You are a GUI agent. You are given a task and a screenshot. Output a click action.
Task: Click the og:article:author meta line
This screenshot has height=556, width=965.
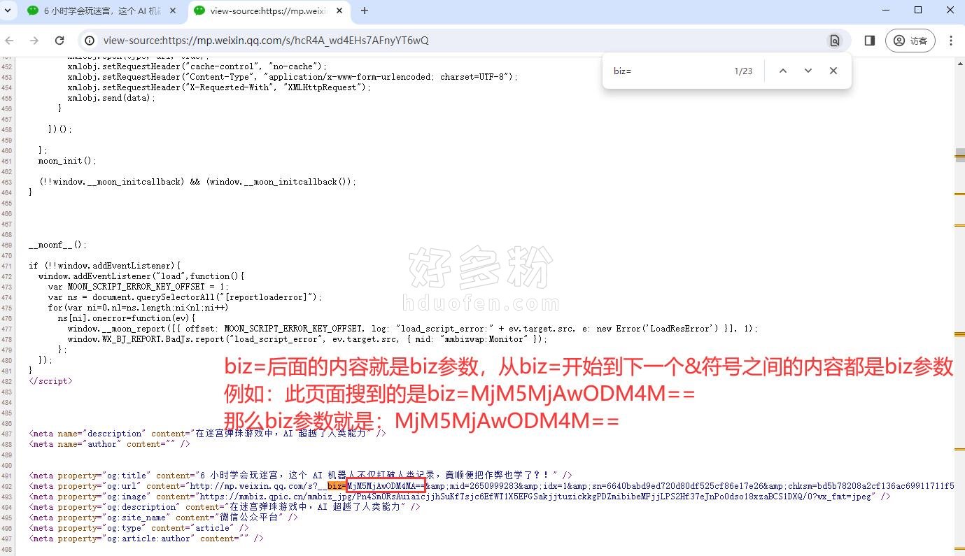[x=146, y=539]
